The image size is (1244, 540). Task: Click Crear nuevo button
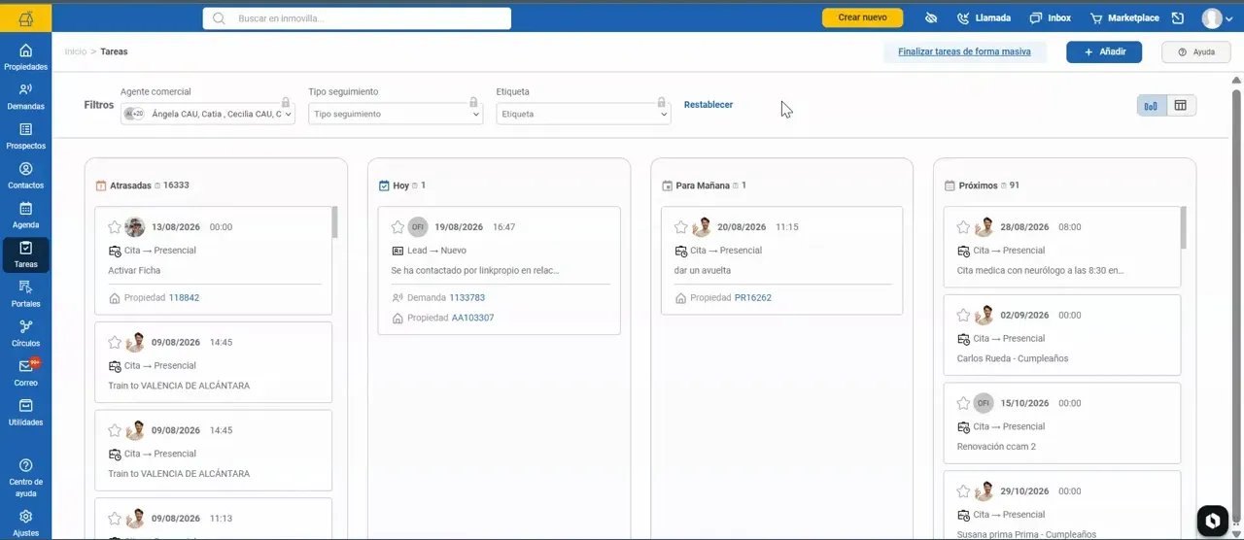tap(862, 17)
